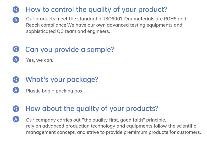
Task: Click the "management concept" premium products line
Action: (x=113, y=132)
